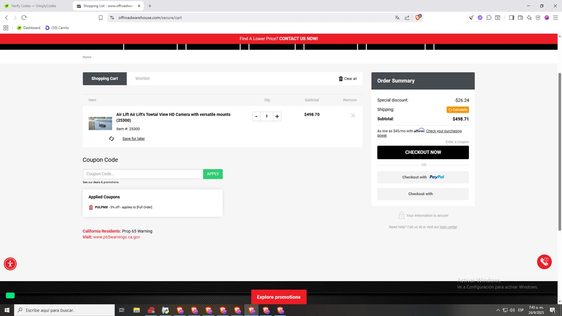Close the Shopping List browser tab

coord(139,6)
